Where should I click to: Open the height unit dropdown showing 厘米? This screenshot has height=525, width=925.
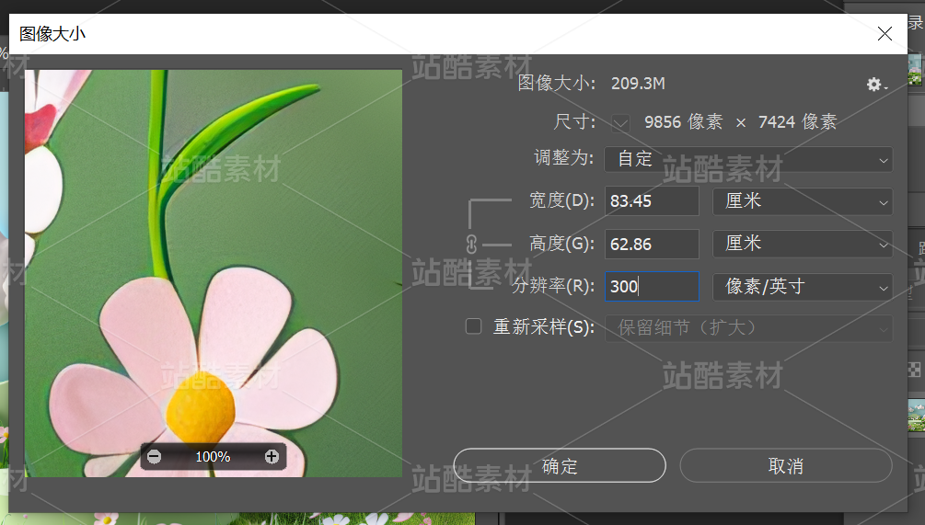click(803, 244)
